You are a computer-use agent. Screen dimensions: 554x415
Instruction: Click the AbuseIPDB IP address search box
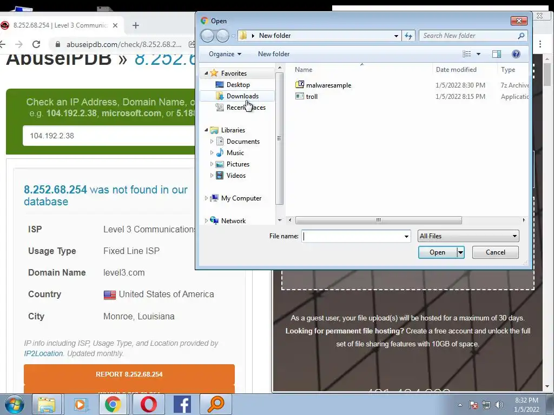[109, 136]
